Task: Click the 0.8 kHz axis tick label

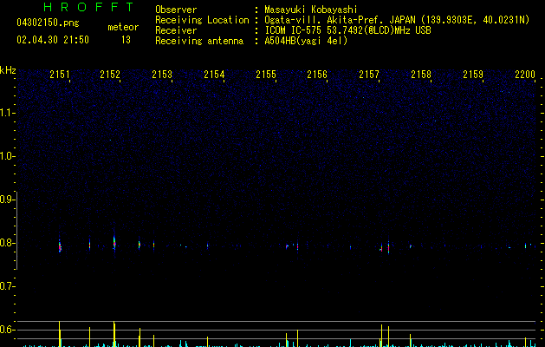Action: pos(7,243)
